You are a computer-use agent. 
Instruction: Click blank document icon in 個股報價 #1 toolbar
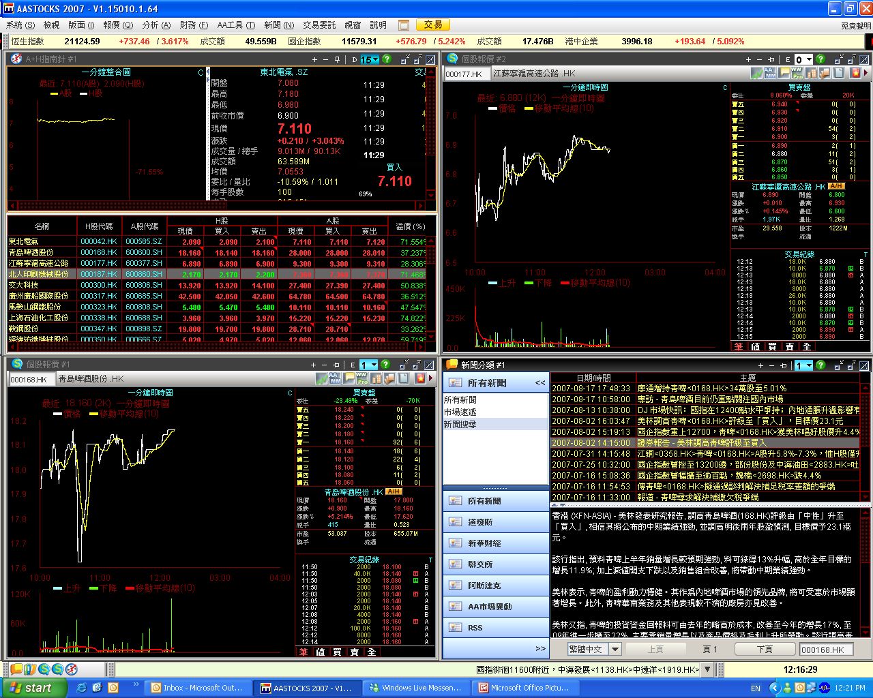click(403, 378)
